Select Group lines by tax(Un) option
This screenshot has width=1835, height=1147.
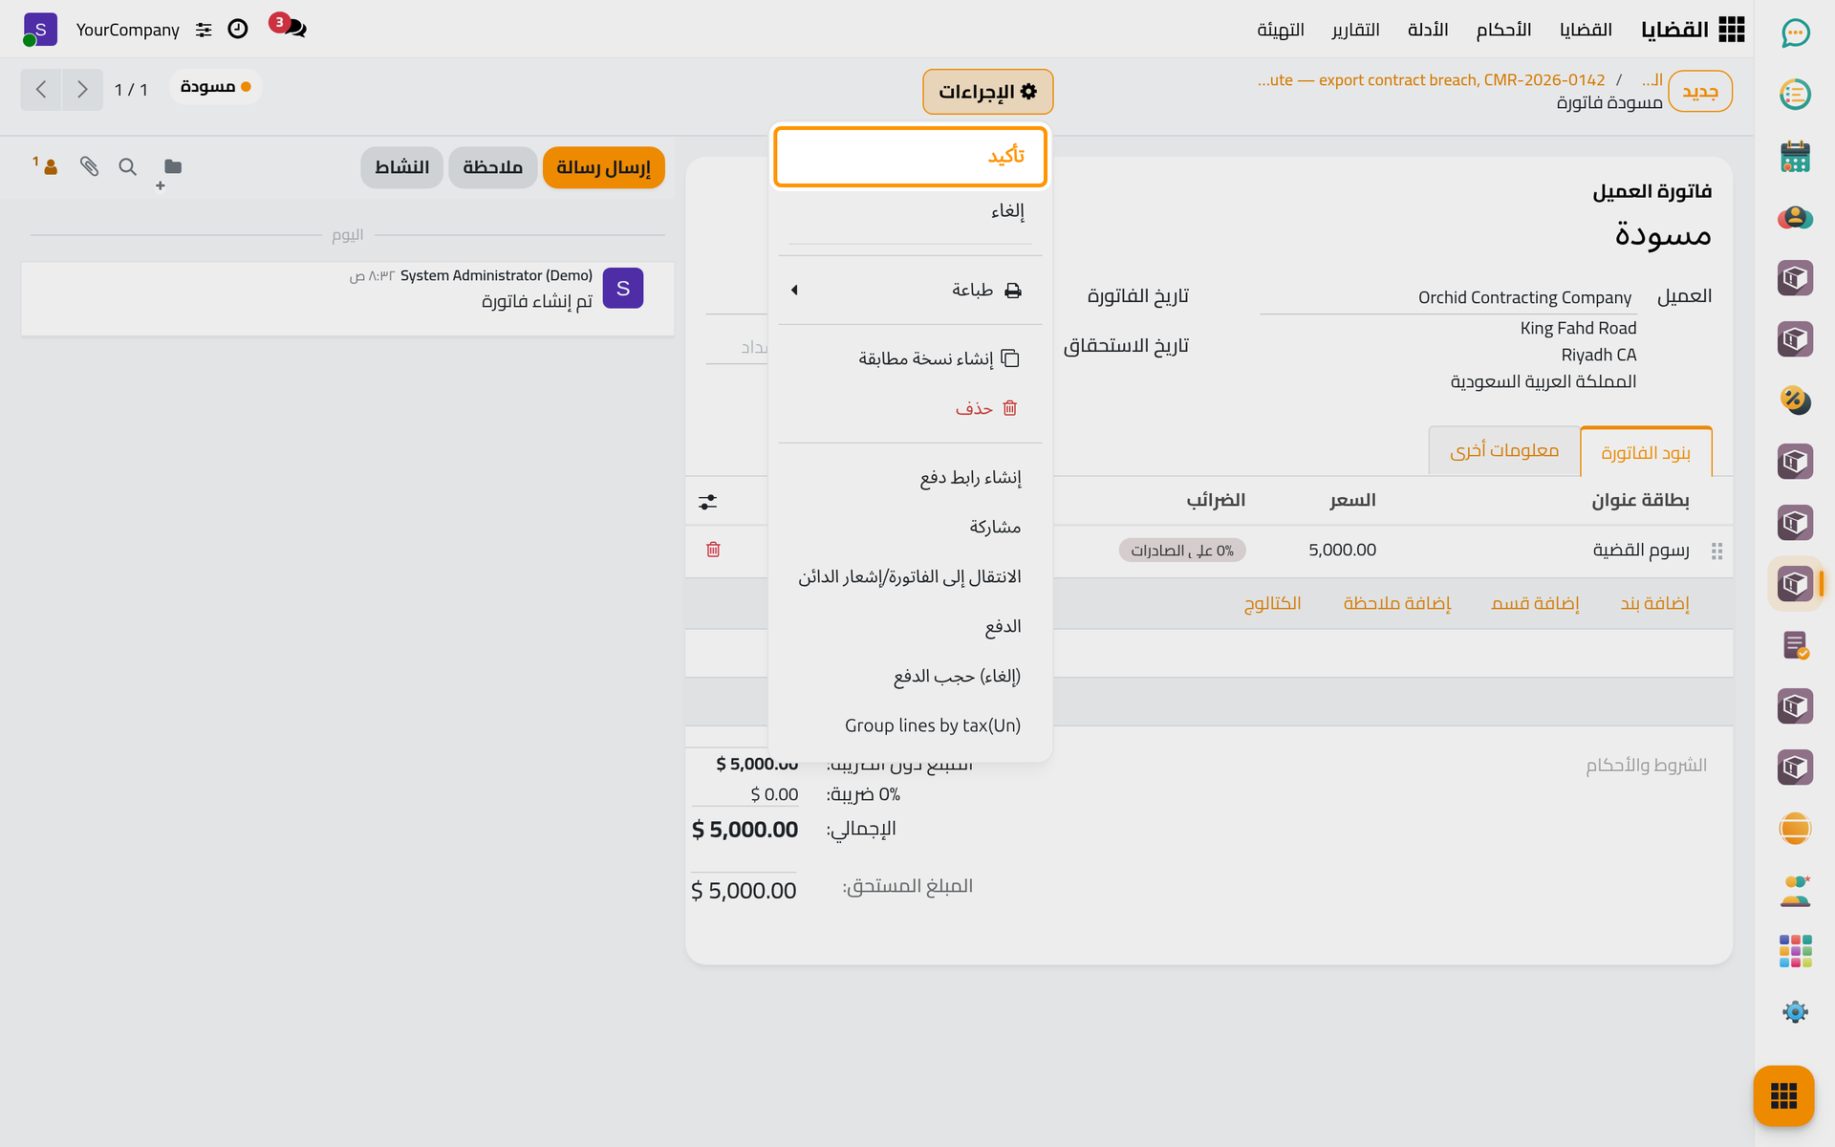pyautogui.click(x=910, y=725)
